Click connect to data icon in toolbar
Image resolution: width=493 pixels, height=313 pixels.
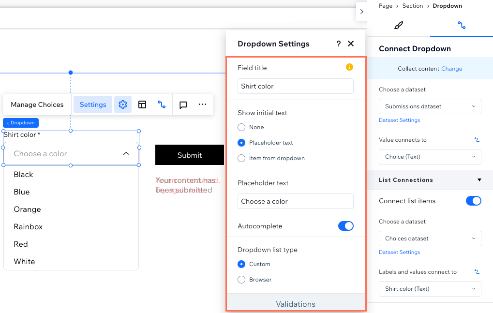tap(162, 104)
